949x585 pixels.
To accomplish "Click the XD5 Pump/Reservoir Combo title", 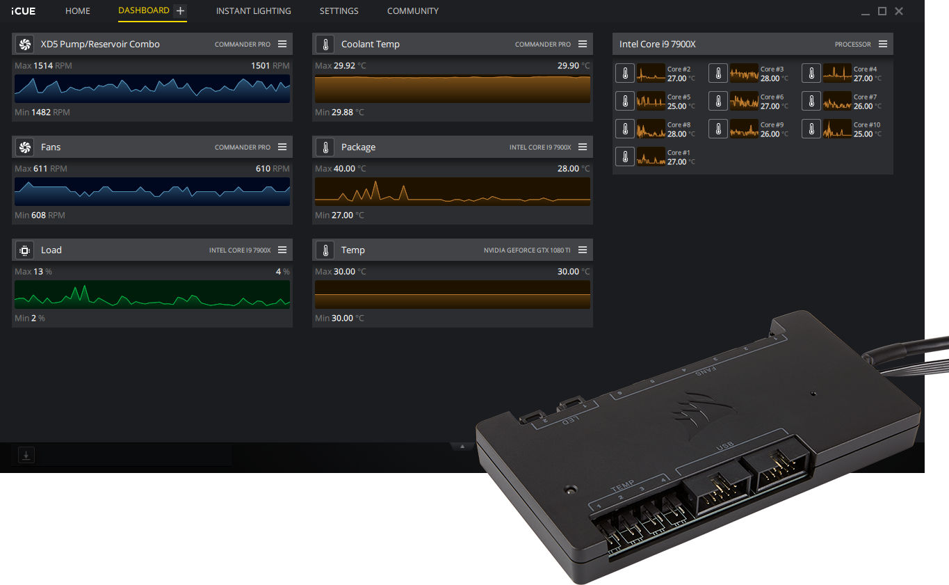I will (100, 44).
